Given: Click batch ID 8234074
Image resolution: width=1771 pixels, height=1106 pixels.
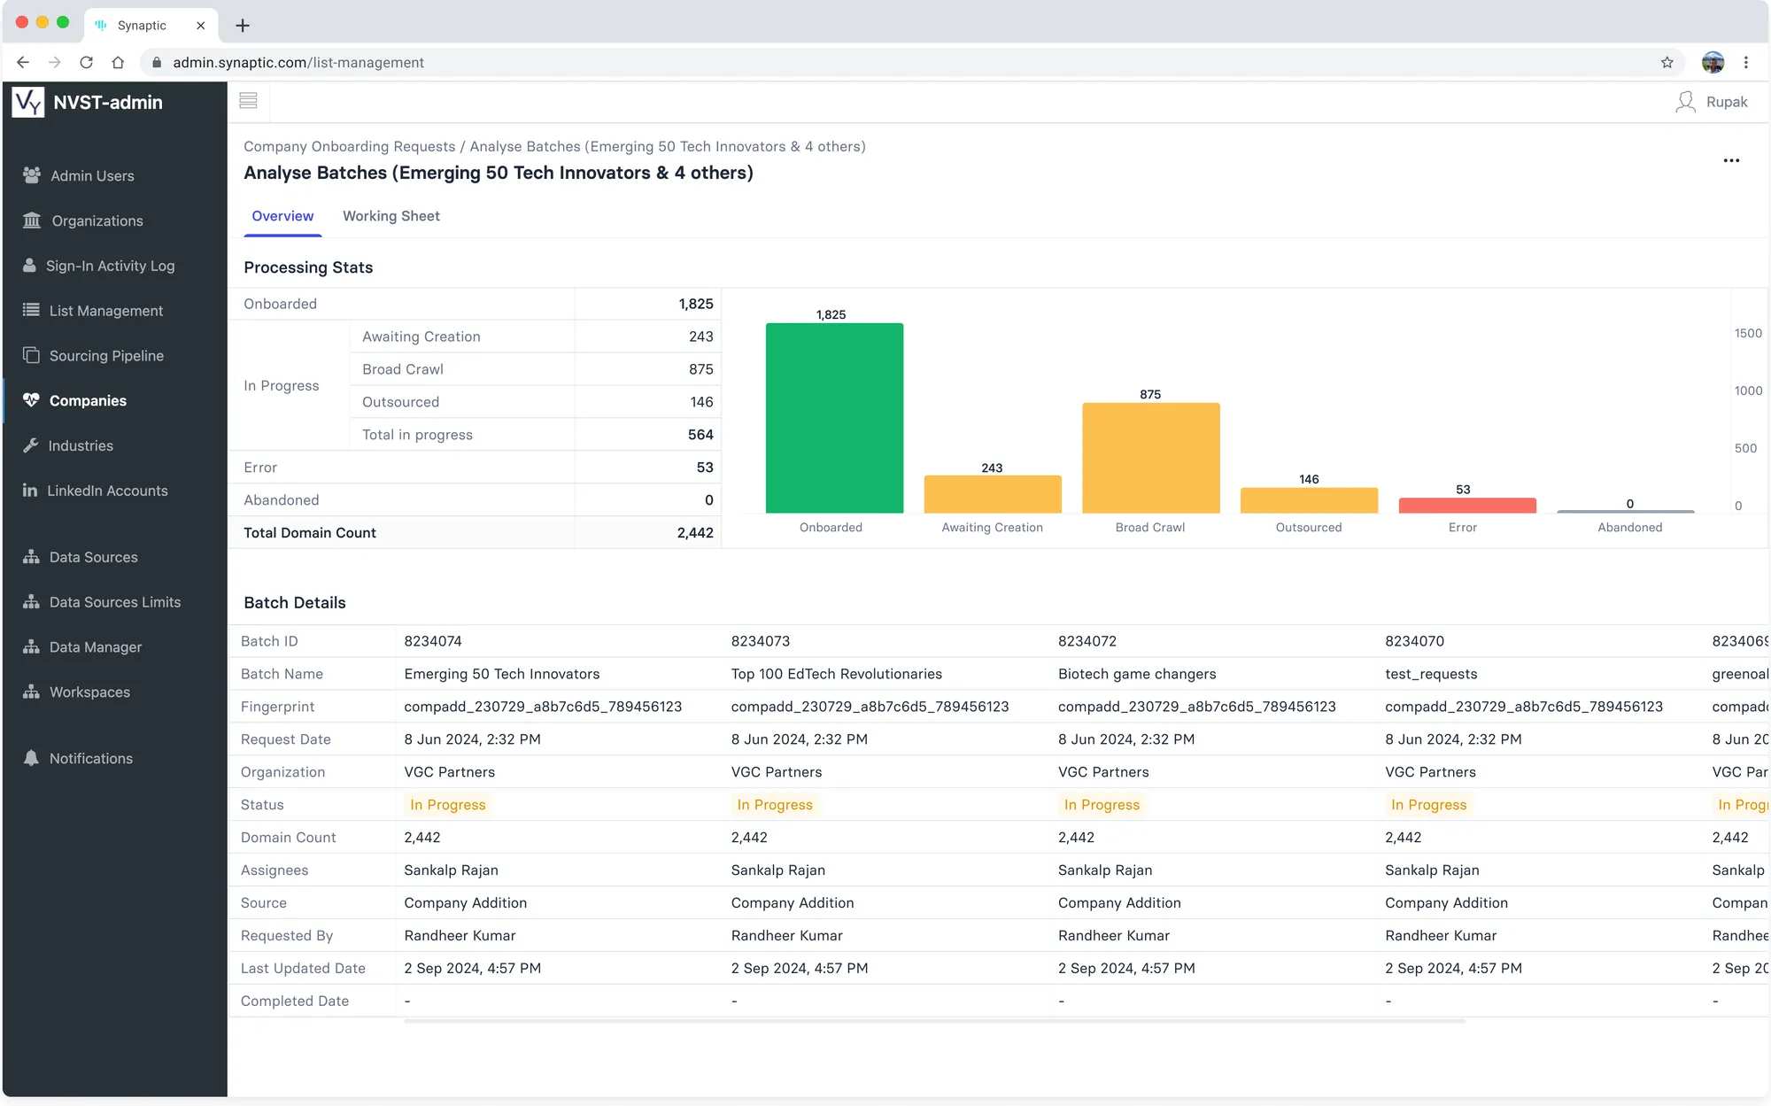Looking at the screenshot, I should [433, 641].
